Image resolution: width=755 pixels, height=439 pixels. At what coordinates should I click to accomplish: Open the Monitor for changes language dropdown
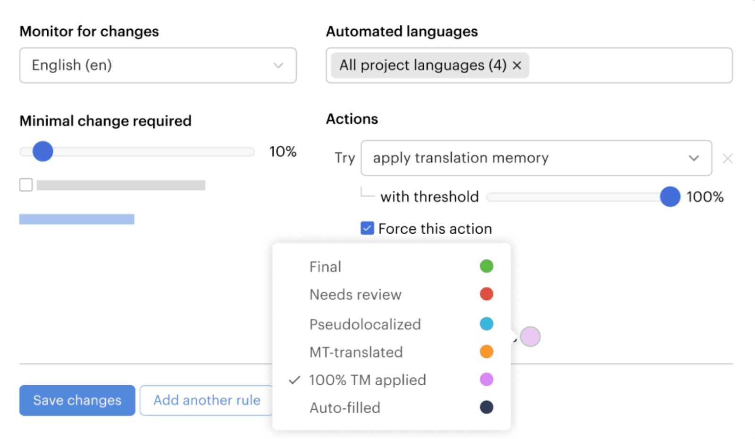coord(158,65)
